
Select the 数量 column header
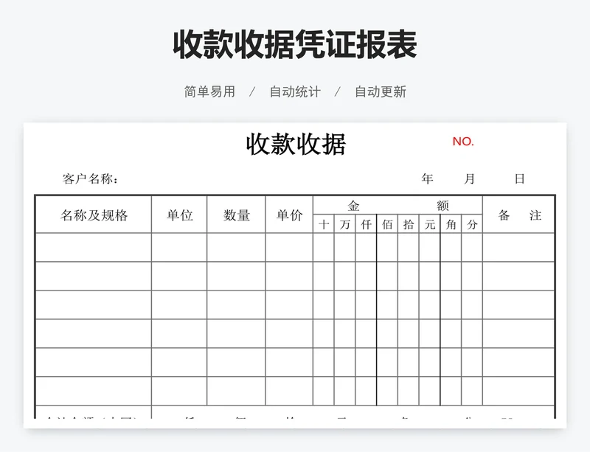tap(236, 215)
